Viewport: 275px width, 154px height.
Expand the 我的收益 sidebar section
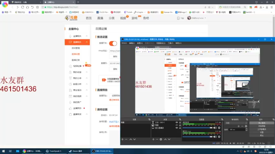click(87, 72)
